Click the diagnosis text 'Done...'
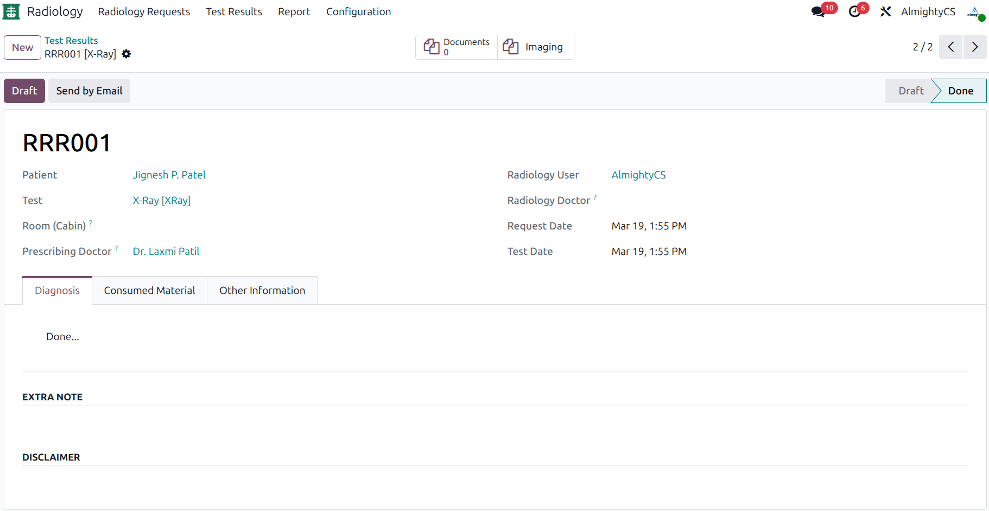Viewport: 989px width, 511px height. coord(62,336)
